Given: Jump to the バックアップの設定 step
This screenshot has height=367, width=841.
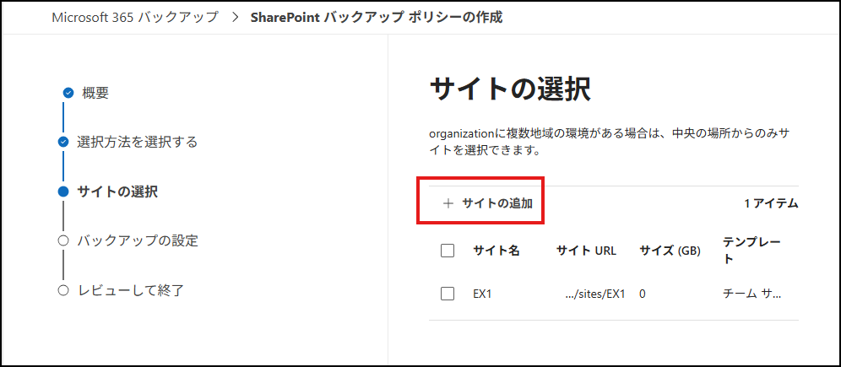Looking at the screenshot, I should [x=137, y=240].
